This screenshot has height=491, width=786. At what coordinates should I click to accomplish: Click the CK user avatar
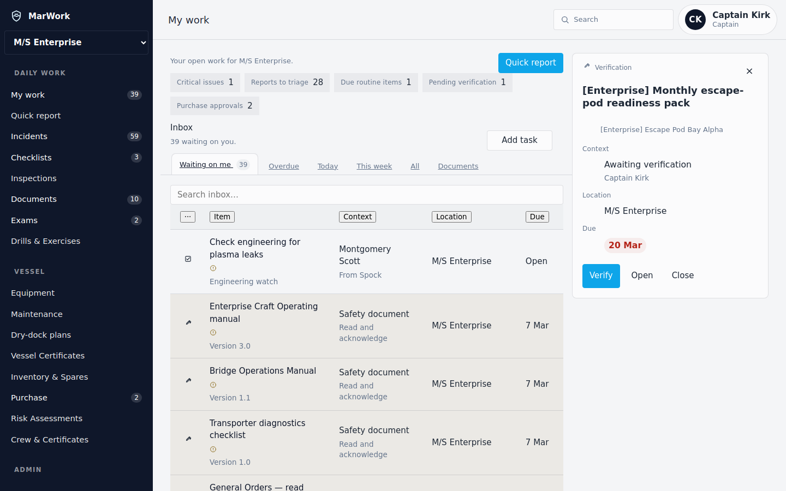tap(695, 20)
